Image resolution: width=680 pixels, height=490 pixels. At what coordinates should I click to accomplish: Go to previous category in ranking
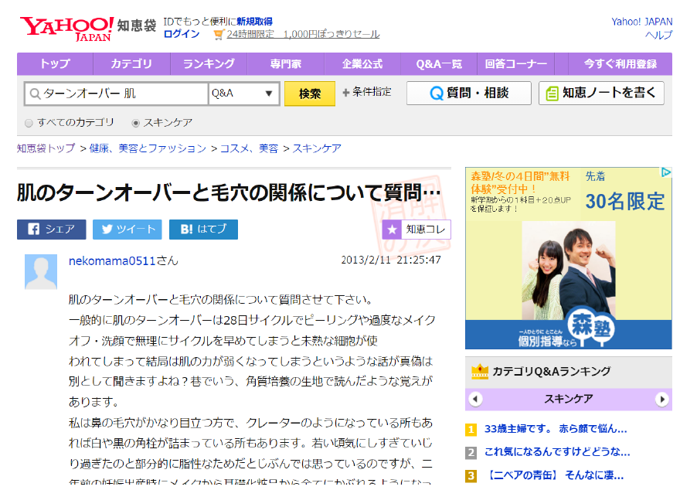(x=476, y=400)
